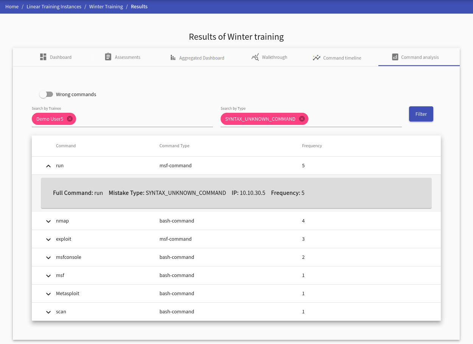Click the Command column header
This screenshot has height=344, width=473.
pyautogui.click(x=66, y=146)
